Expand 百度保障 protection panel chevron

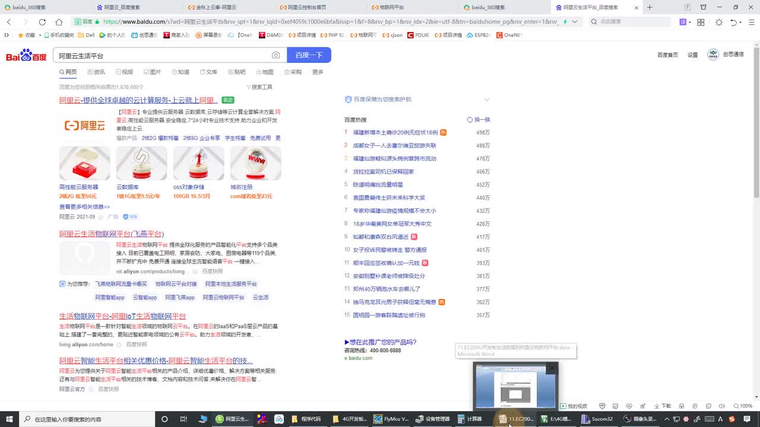coord(487,100)
